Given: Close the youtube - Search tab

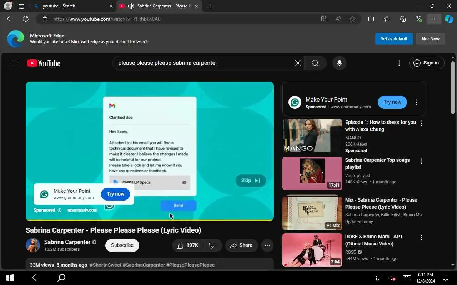Looking at the screenshot, I should pyautogui.click(x=111, y=6).
